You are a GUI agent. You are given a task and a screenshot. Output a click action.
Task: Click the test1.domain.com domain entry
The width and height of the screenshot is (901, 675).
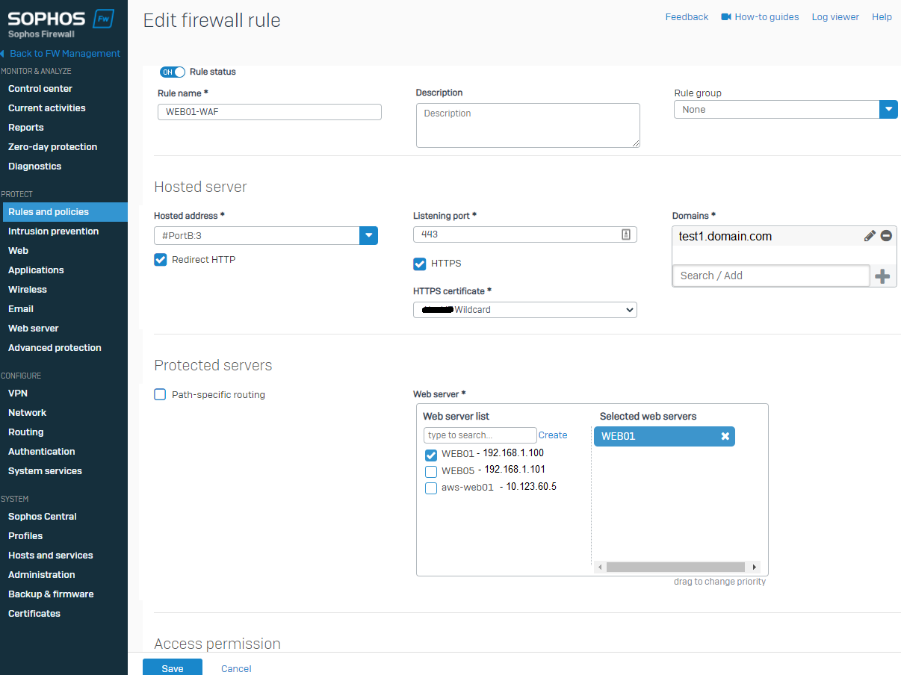[725, 236]
